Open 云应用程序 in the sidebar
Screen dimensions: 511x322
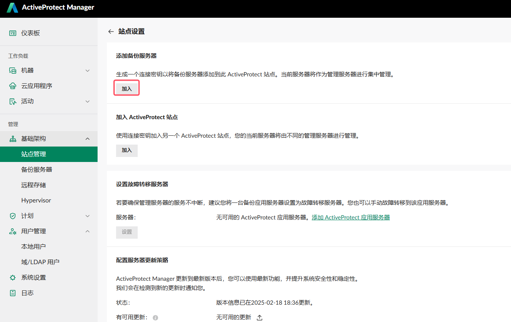tap(49, 86)
